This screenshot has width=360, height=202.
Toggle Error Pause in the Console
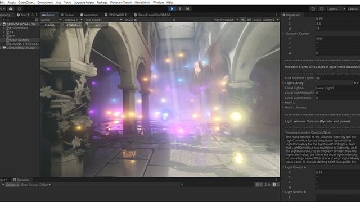pos(29,185)
